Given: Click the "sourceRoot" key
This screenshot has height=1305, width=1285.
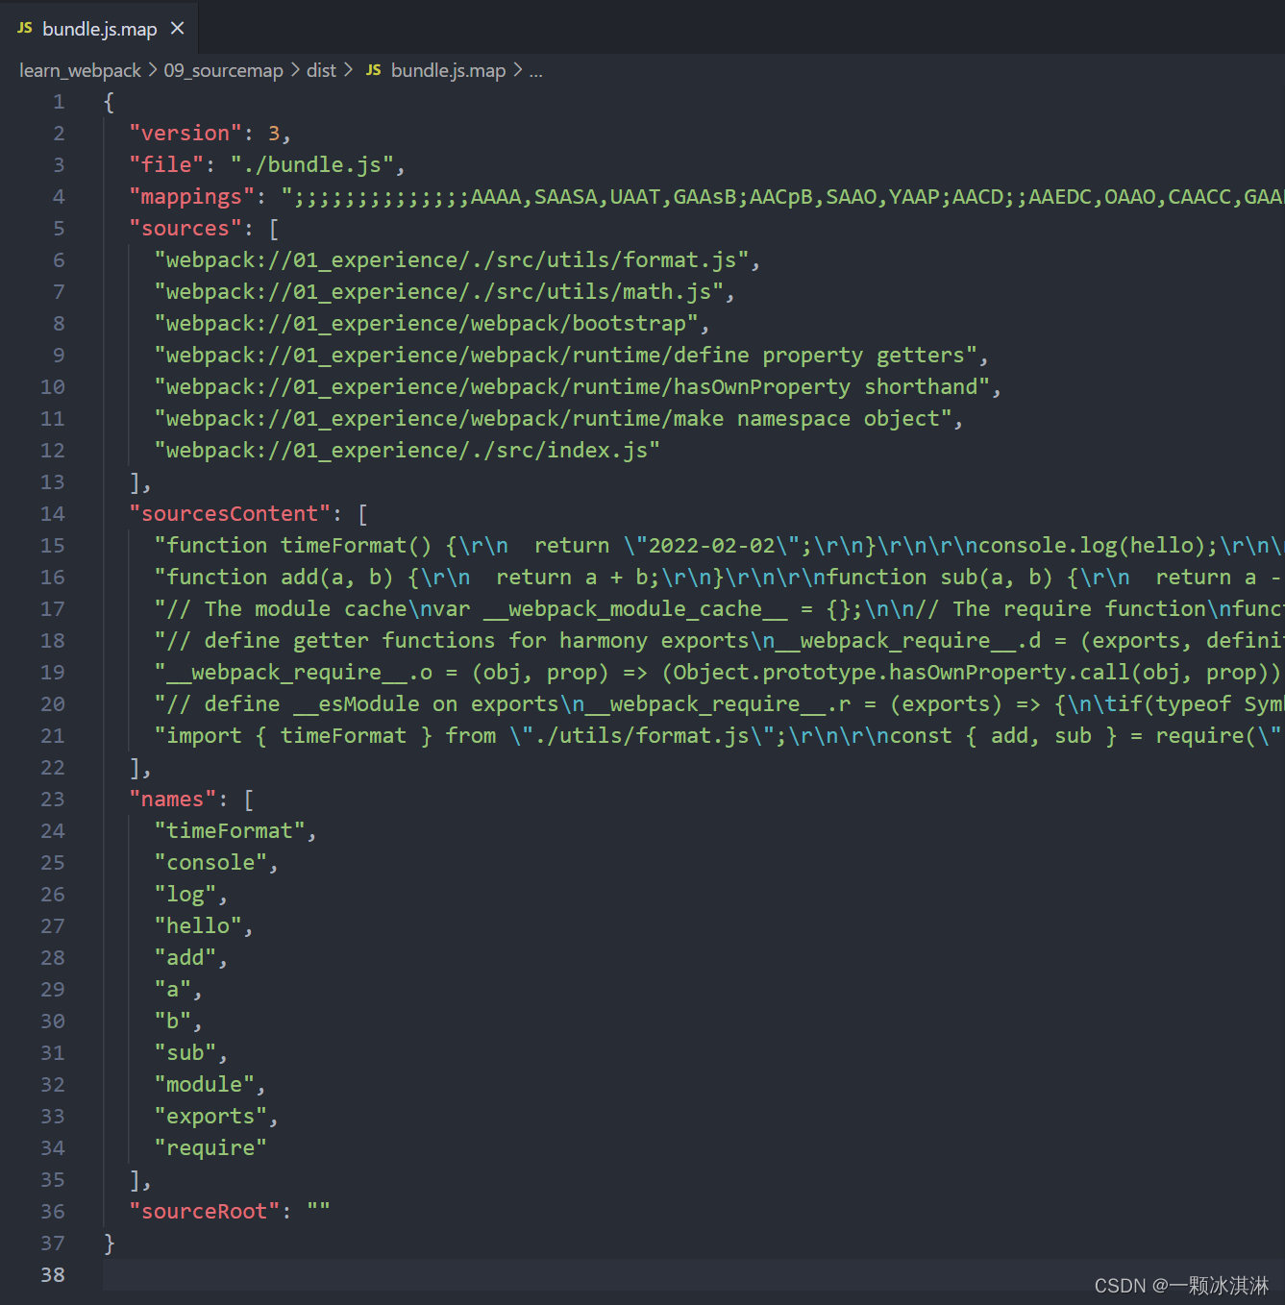Looking at the screenshot, I should 205,1212.
